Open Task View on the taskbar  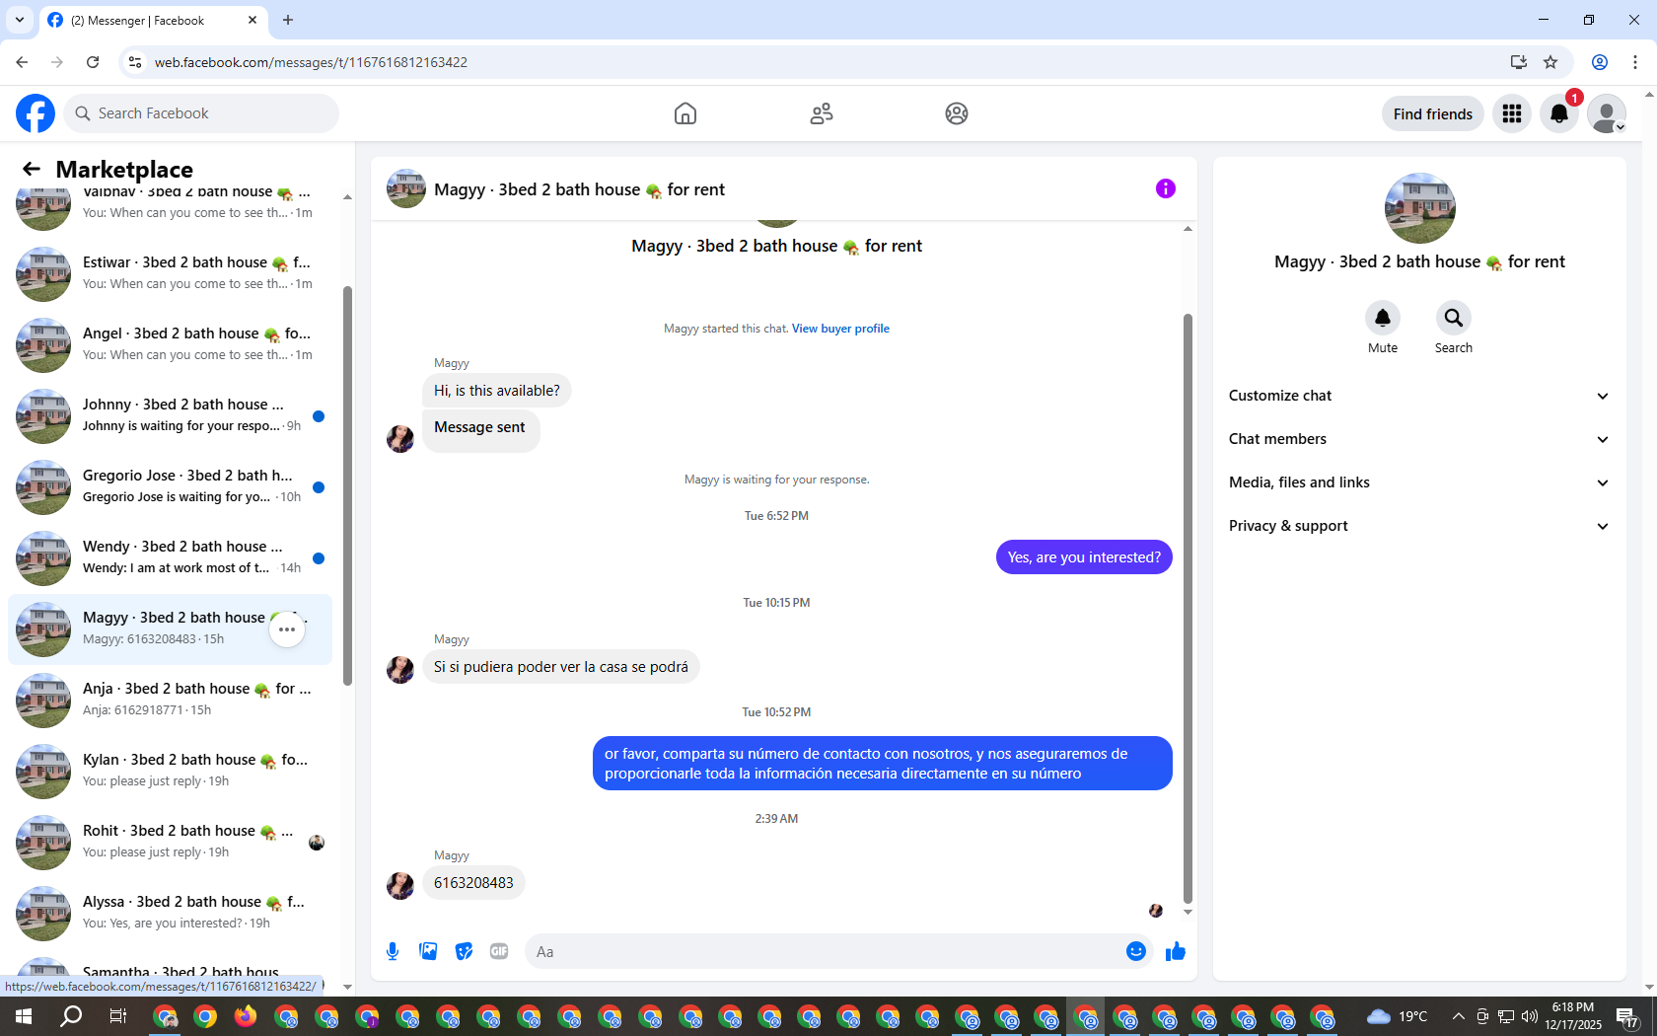pyautogui.click(x=117, y=1016)
